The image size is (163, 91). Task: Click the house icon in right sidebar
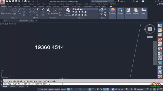[x=160, y=76]
